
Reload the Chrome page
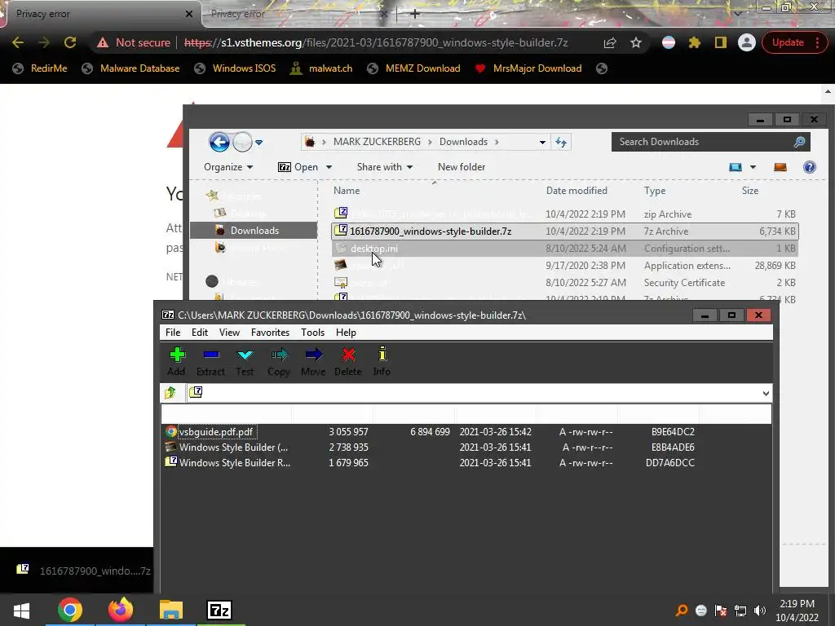70,42
